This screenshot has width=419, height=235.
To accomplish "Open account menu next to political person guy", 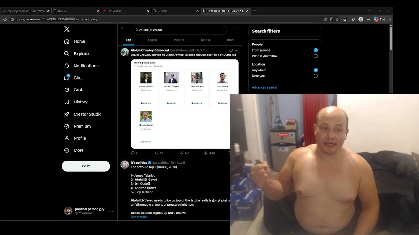I will [x=111, y=211].
